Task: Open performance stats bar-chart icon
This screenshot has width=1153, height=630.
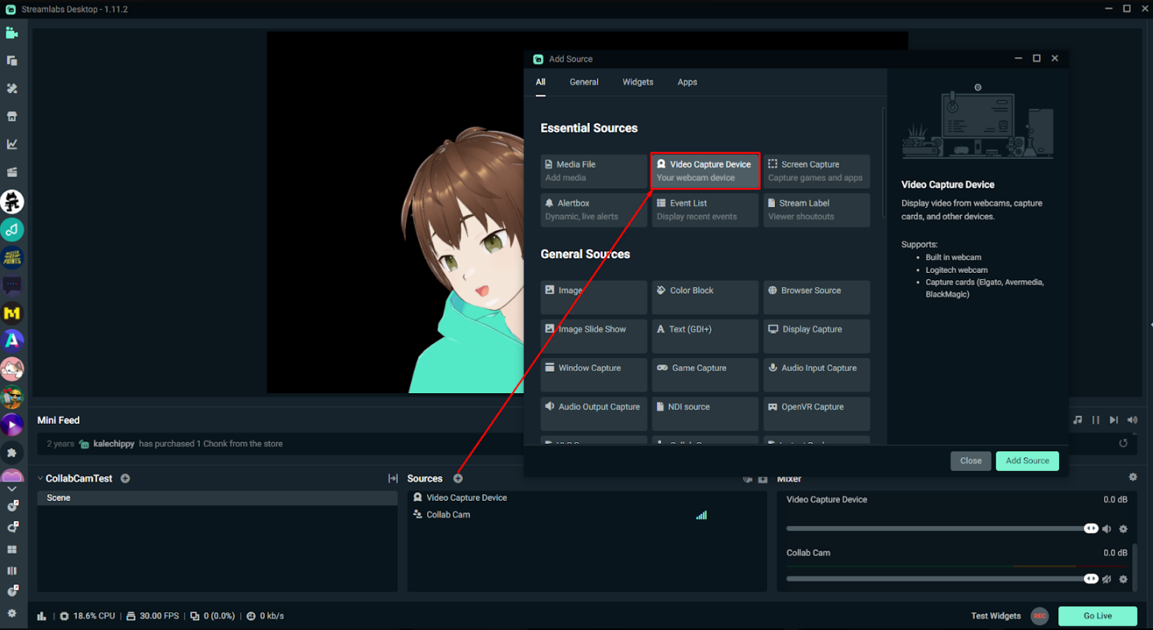Action: coord(42,616)
